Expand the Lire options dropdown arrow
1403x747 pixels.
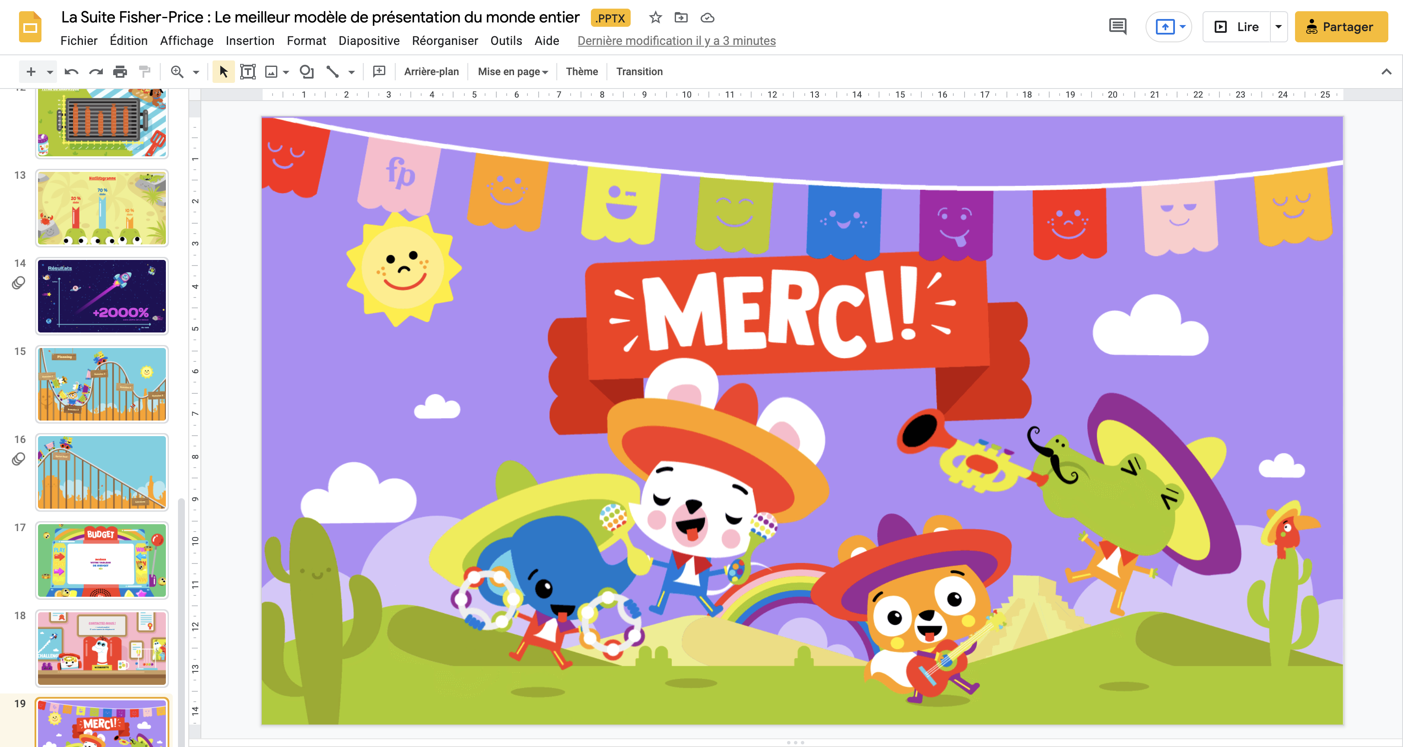click(1278, 26)
